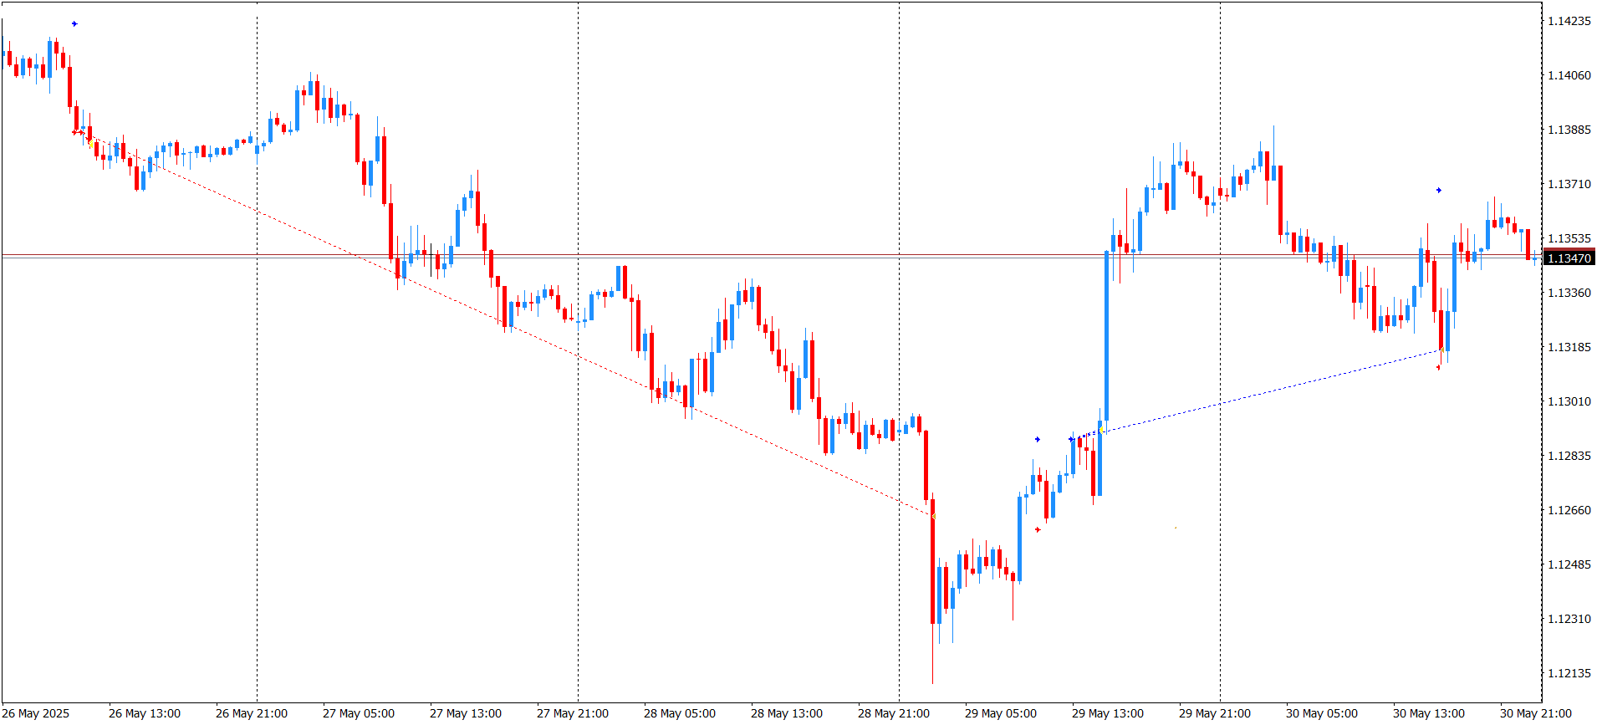Click time label 30 May 13:00
Screen dimensions: 1602x725
pyautogui.click(x=1429, y=713)
